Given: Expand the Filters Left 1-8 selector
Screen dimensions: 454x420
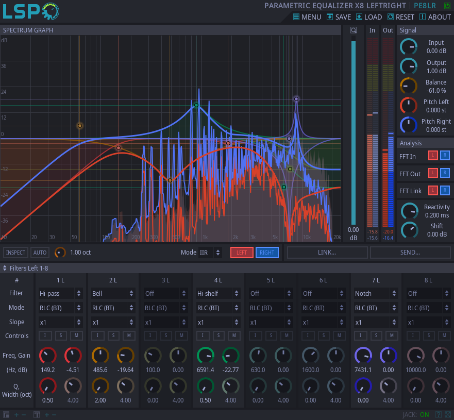Looking at the screenshot, I should (x=25, y=268).
